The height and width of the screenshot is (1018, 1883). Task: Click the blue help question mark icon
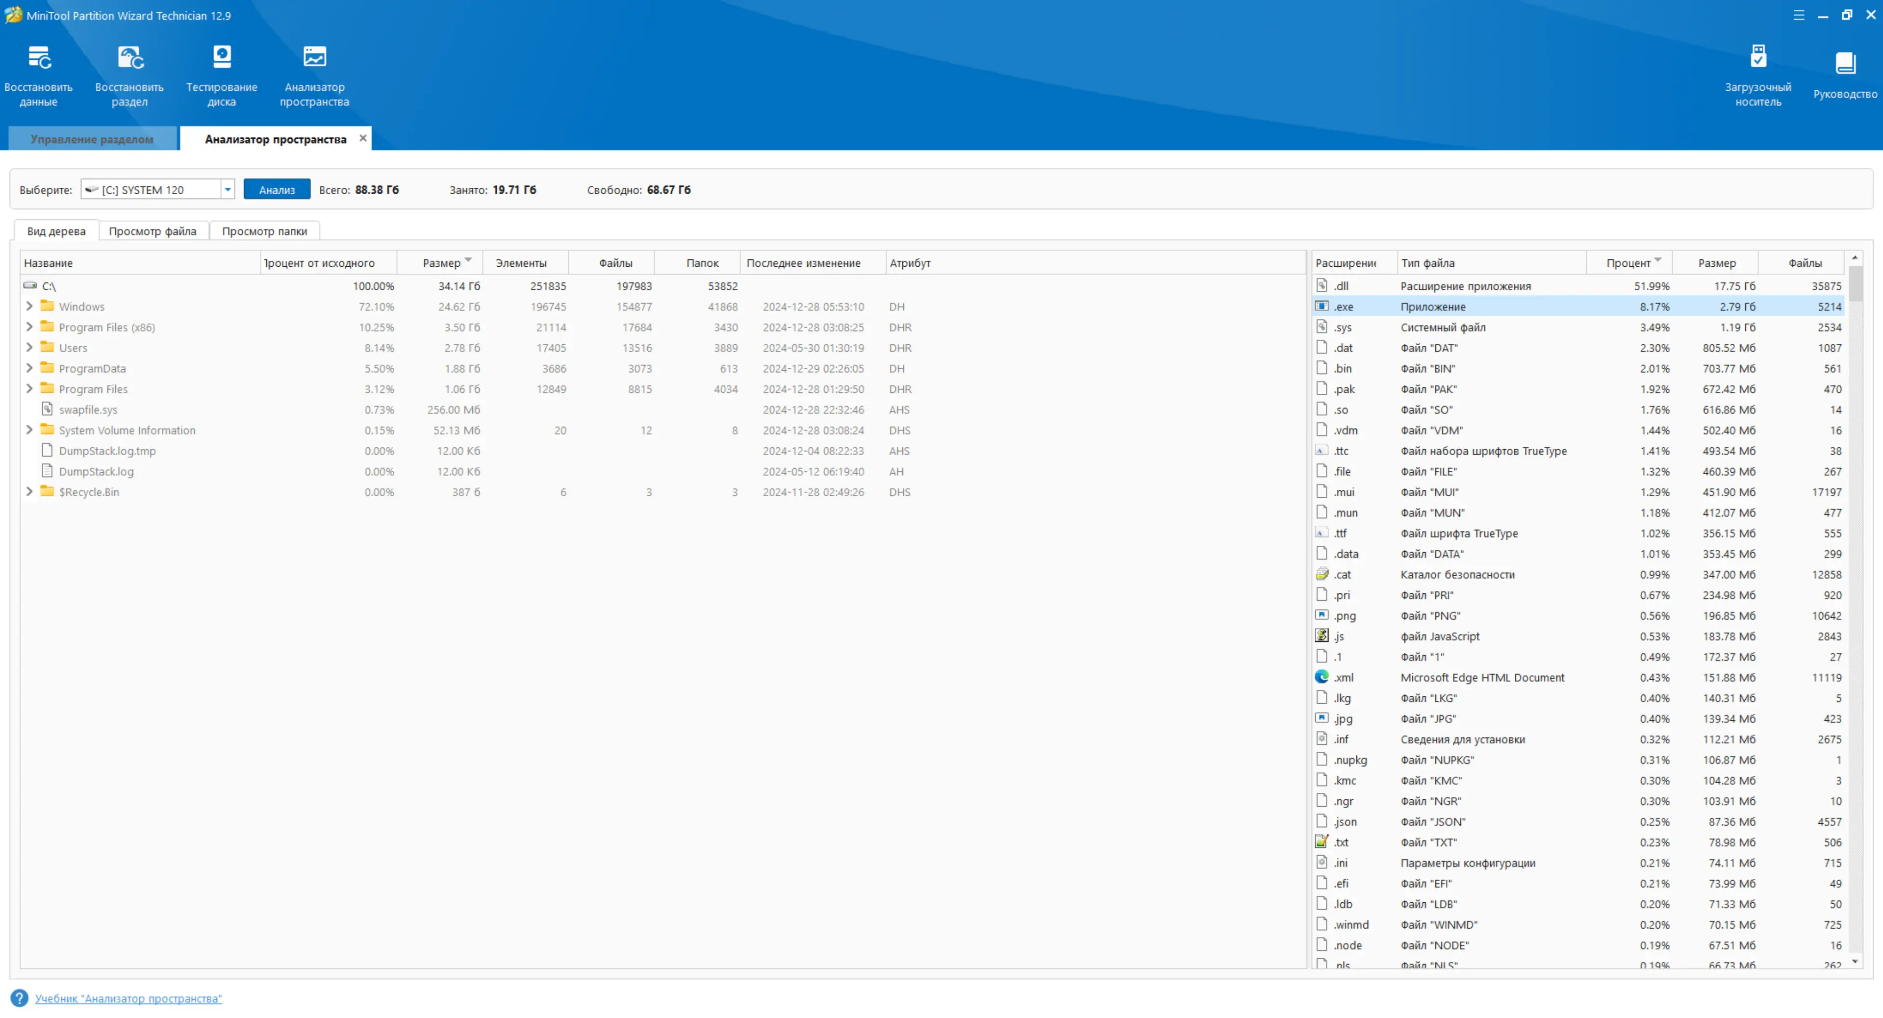click(20, 998)
